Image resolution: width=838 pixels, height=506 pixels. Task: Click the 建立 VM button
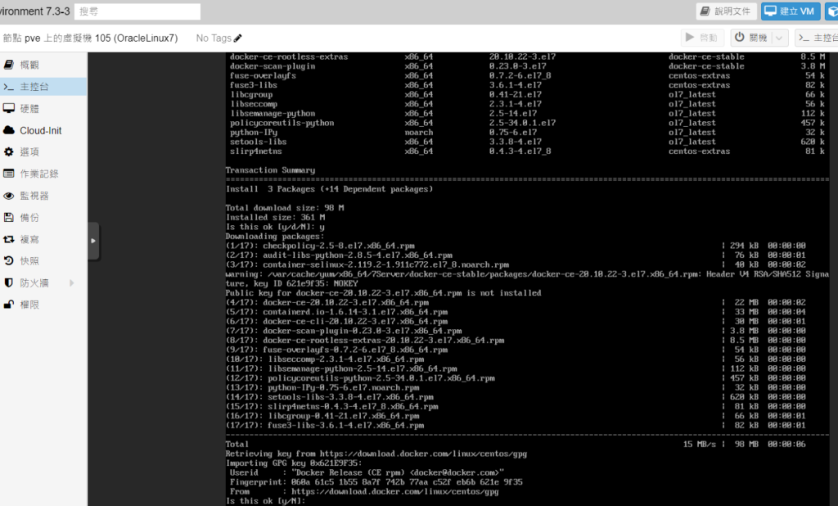791,11
